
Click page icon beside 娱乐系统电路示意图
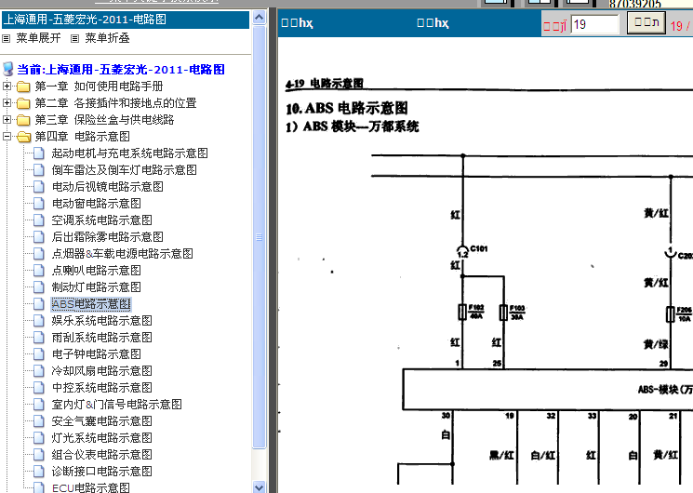[x=39, y=321]
